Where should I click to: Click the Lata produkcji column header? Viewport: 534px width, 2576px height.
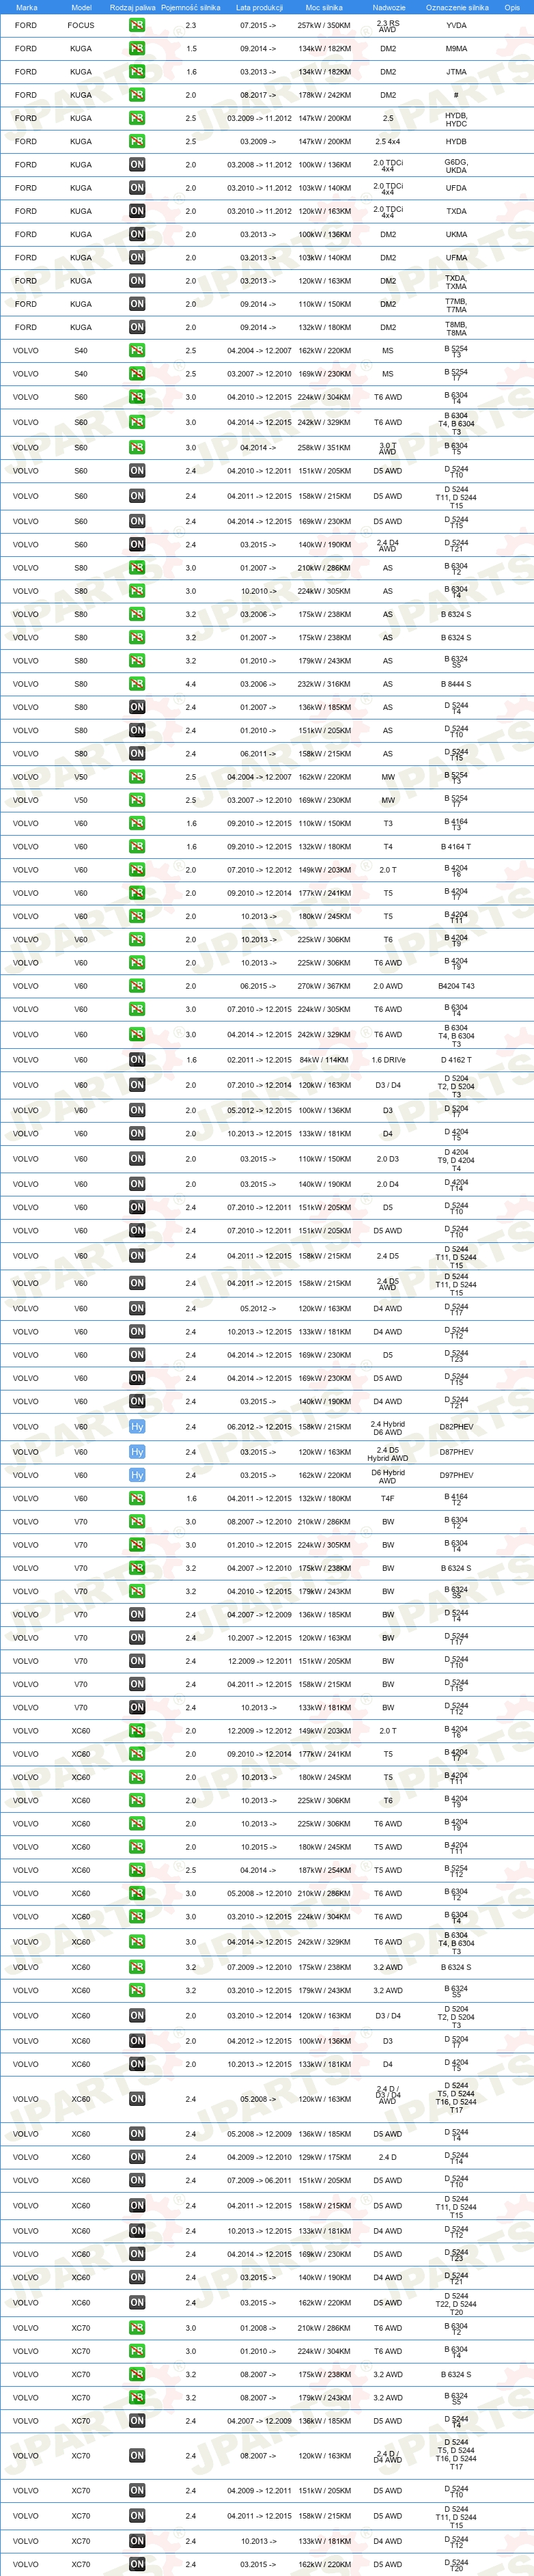pos(259,7)
